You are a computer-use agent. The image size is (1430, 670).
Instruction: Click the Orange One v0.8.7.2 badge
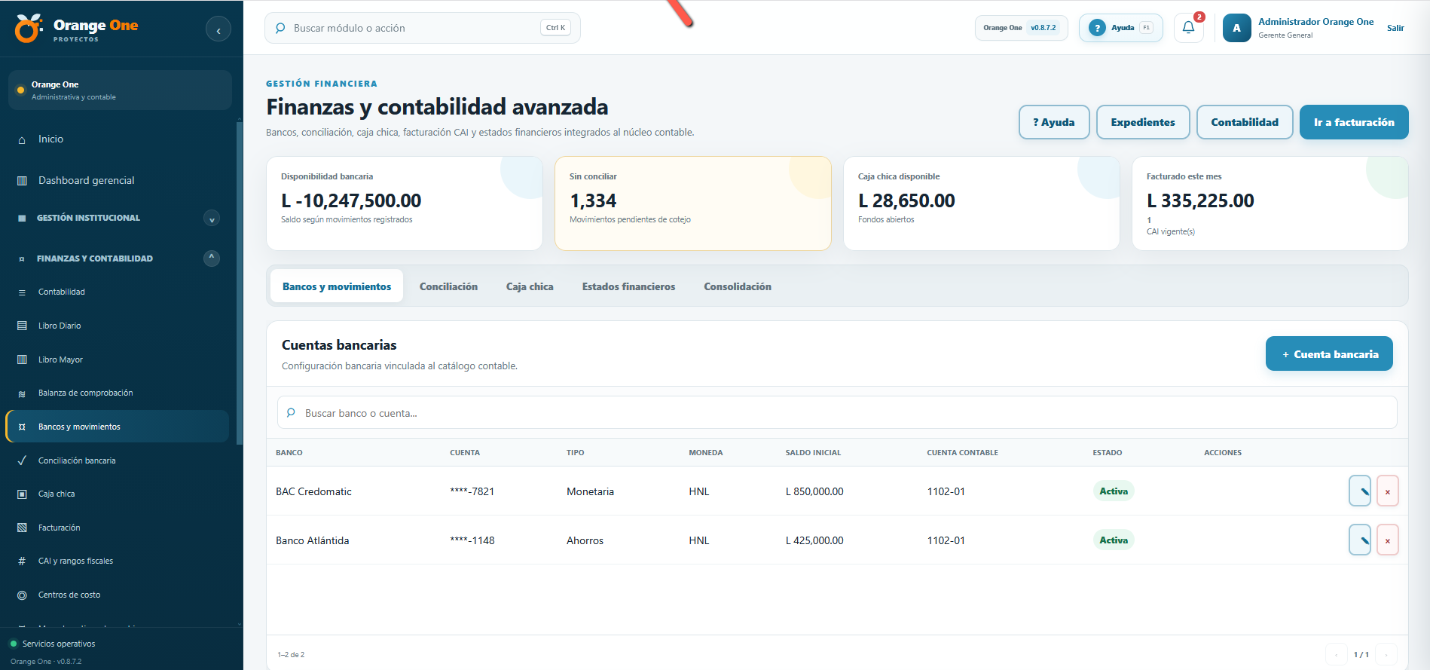point(1021,28)
